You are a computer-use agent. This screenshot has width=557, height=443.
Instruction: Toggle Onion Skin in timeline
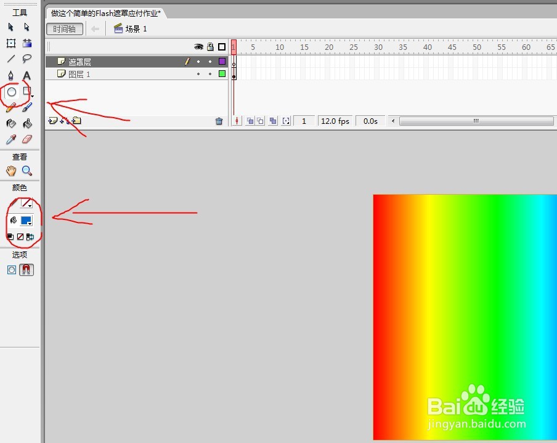click(x=250, y=121)
